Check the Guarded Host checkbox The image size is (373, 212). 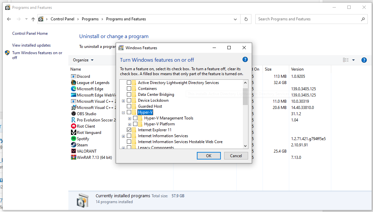tap(129, 106)
